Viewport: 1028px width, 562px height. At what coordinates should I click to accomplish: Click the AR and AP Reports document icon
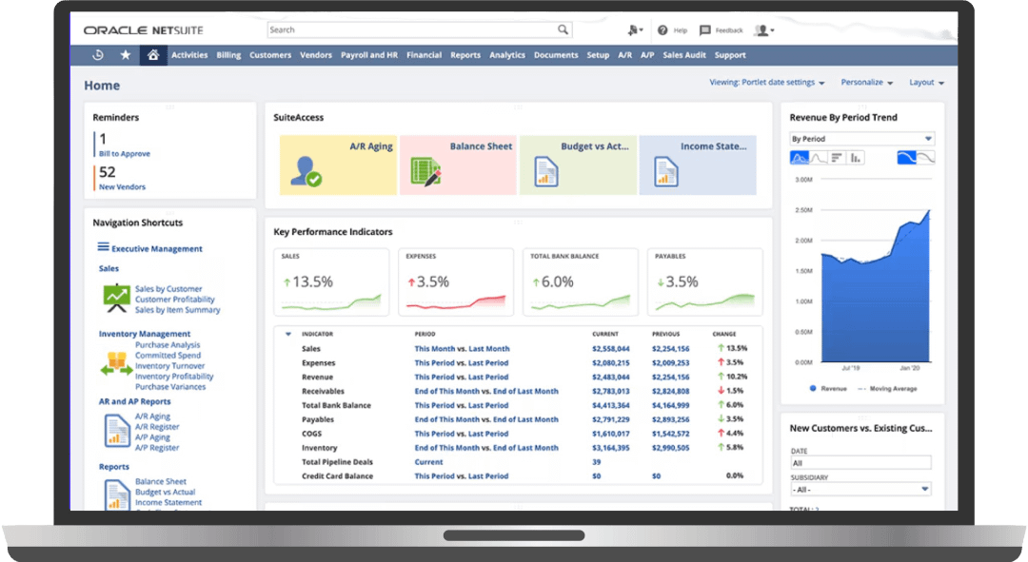[x=117, y=431]
